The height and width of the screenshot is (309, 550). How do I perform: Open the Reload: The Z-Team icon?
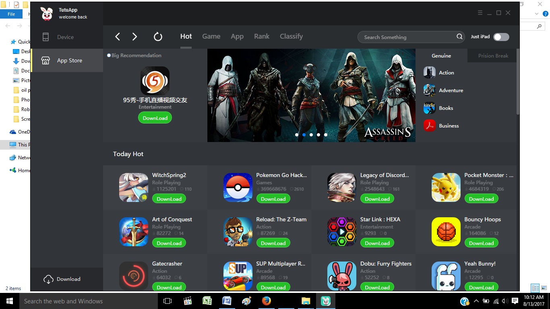[x=238, y=232]
